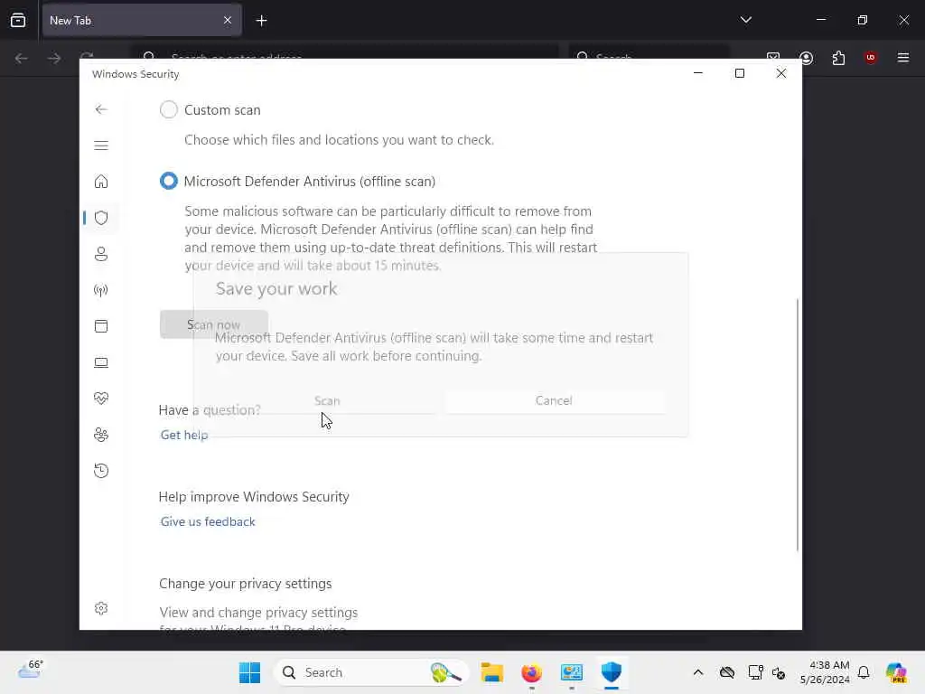Click the browser forward navigation arrow
The image size is (925, 694).
click(54, 58)
